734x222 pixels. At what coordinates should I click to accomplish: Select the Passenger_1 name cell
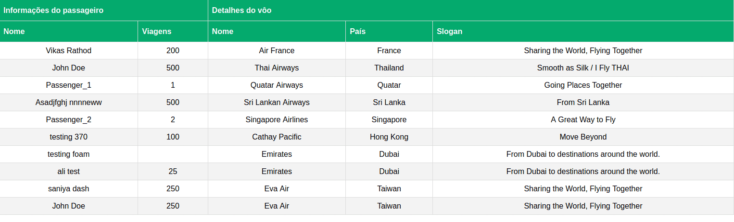pyautogui.click(x=69, y=85)
